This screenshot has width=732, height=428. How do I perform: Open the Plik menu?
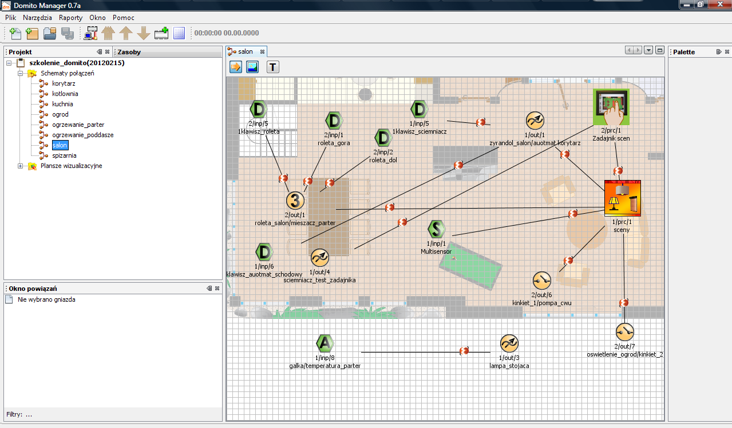[x=10, y=18]
